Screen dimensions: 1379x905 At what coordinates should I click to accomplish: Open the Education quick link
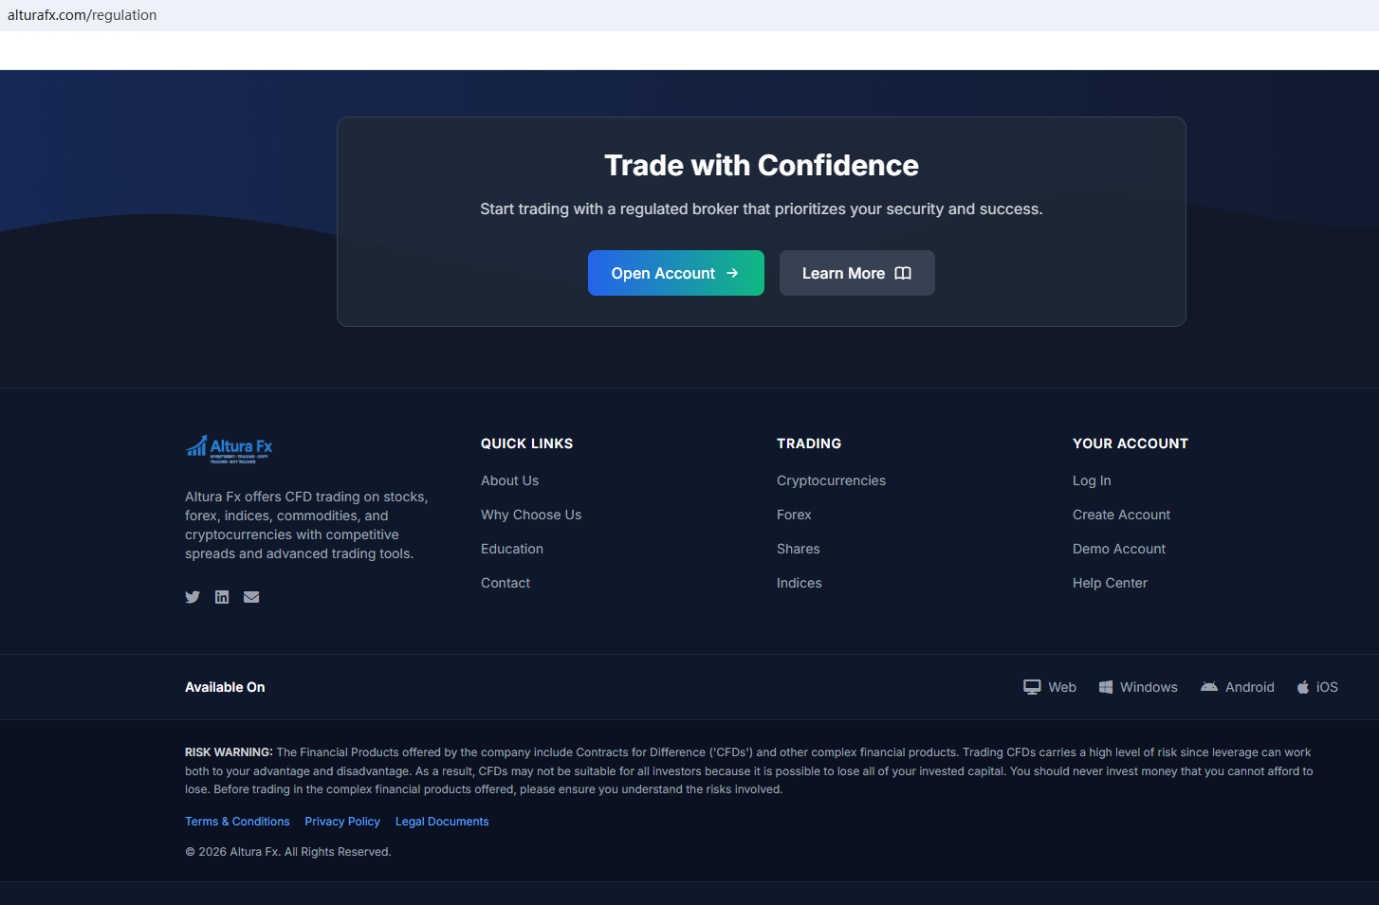[x=512, y=549]
